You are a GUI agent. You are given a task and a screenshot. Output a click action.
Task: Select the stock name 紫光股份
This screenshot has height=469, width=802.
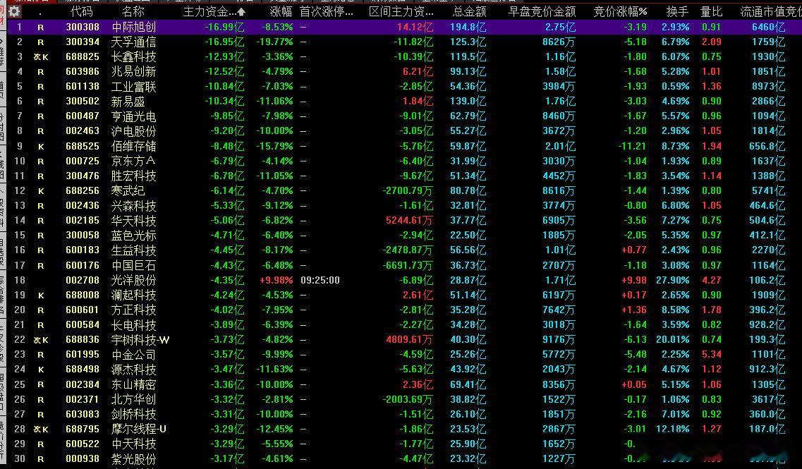click(x=133, y=458)
